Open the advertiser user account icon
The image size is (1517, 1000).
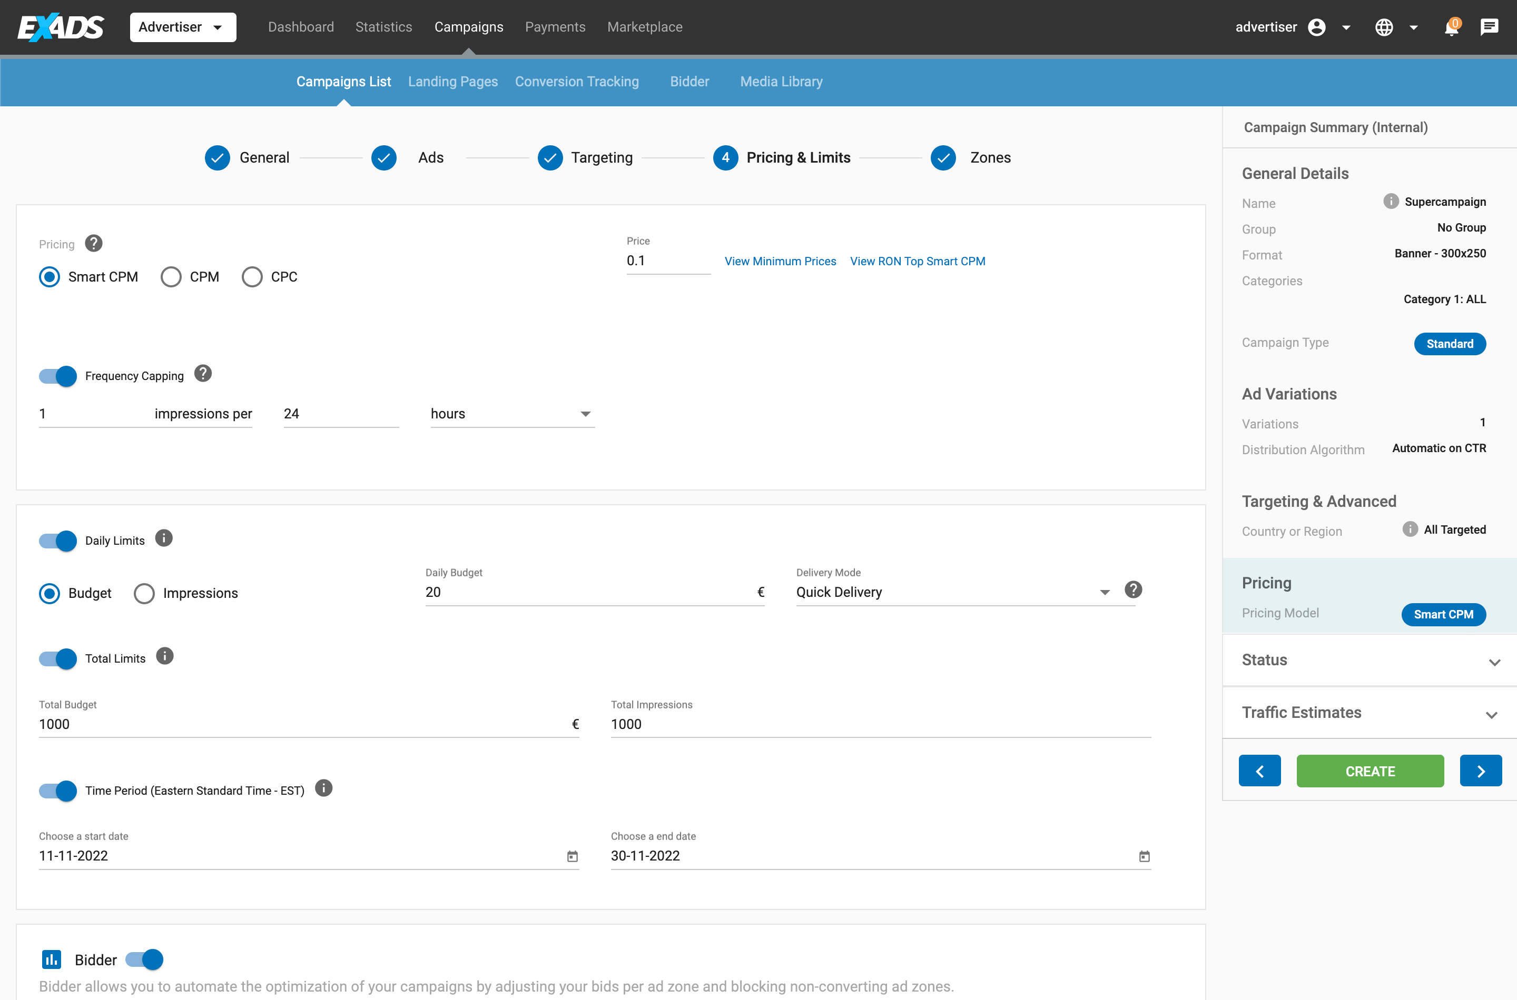[1316, 27]
